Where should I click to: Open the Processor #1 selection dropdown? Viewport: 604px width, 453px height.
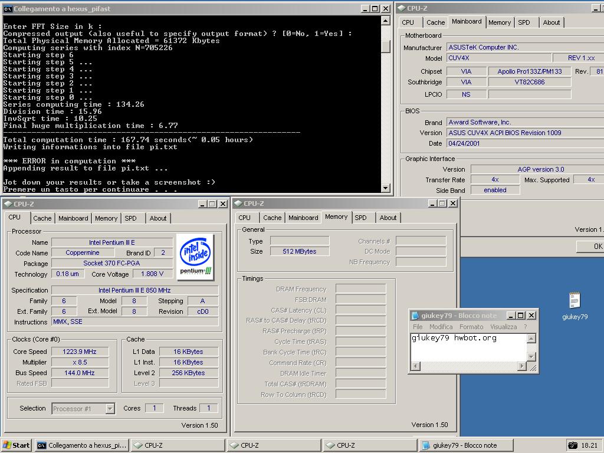pos(110,409)
